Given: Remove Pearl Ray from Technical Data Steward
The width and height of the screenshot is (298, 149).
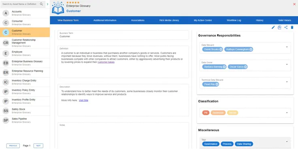Looking at the screenshot, I should tap(217, 84).
